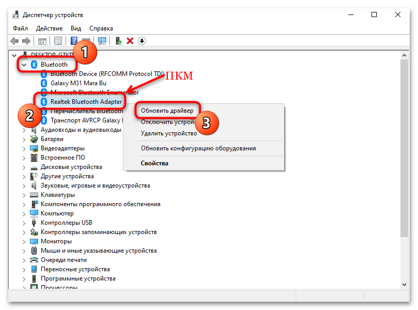Click the Bluetooth category icon

34,65
